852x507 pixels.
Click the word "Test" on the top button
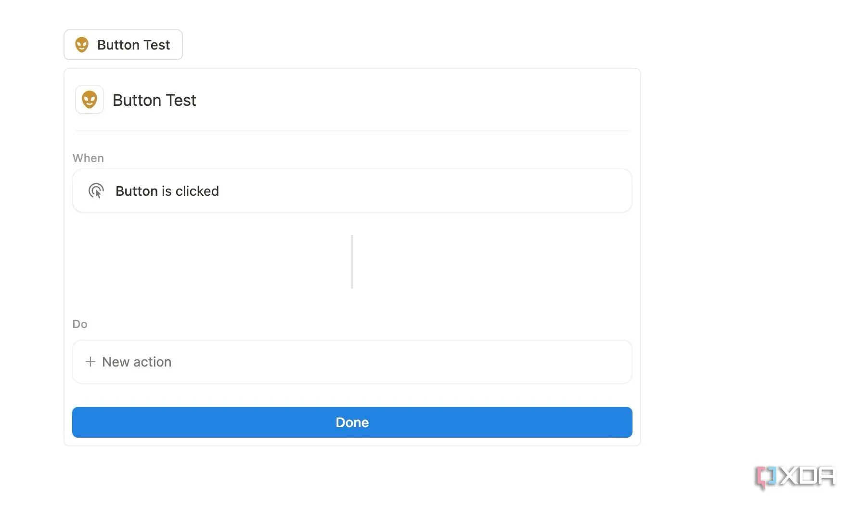click(x=157, y=45)
